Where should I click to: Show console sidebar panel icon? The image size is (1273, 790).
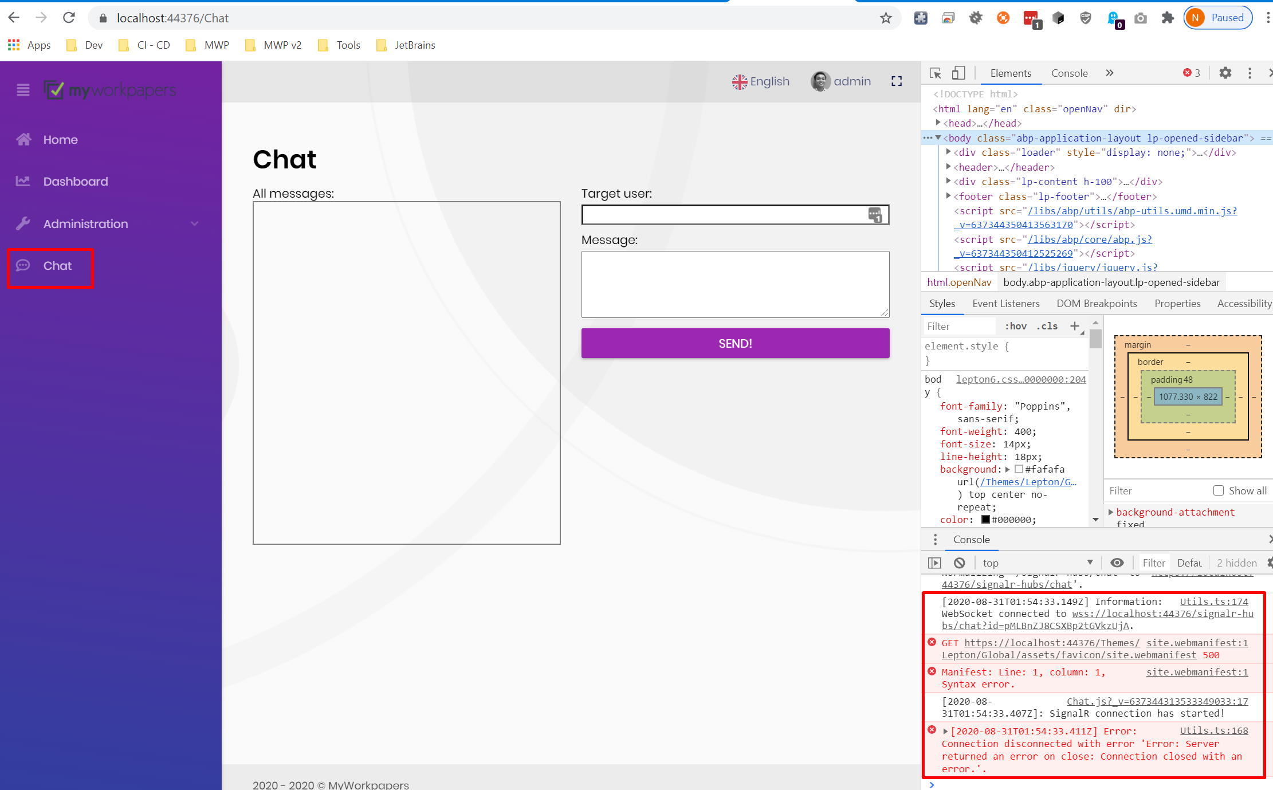click(x=934, y=563)
